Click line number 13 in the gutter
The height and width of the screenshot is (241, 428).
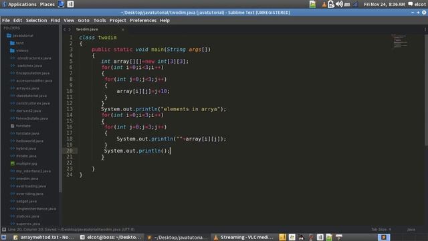coord(70,109)
